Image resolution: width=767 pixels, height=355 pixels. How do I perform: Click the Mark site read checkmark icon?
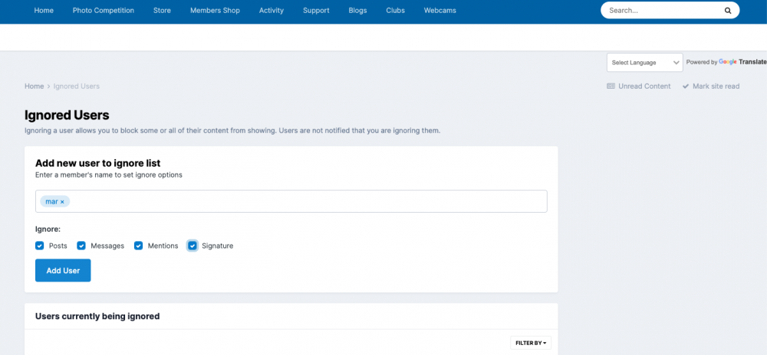pyautogui.click(x=686, y=86)
